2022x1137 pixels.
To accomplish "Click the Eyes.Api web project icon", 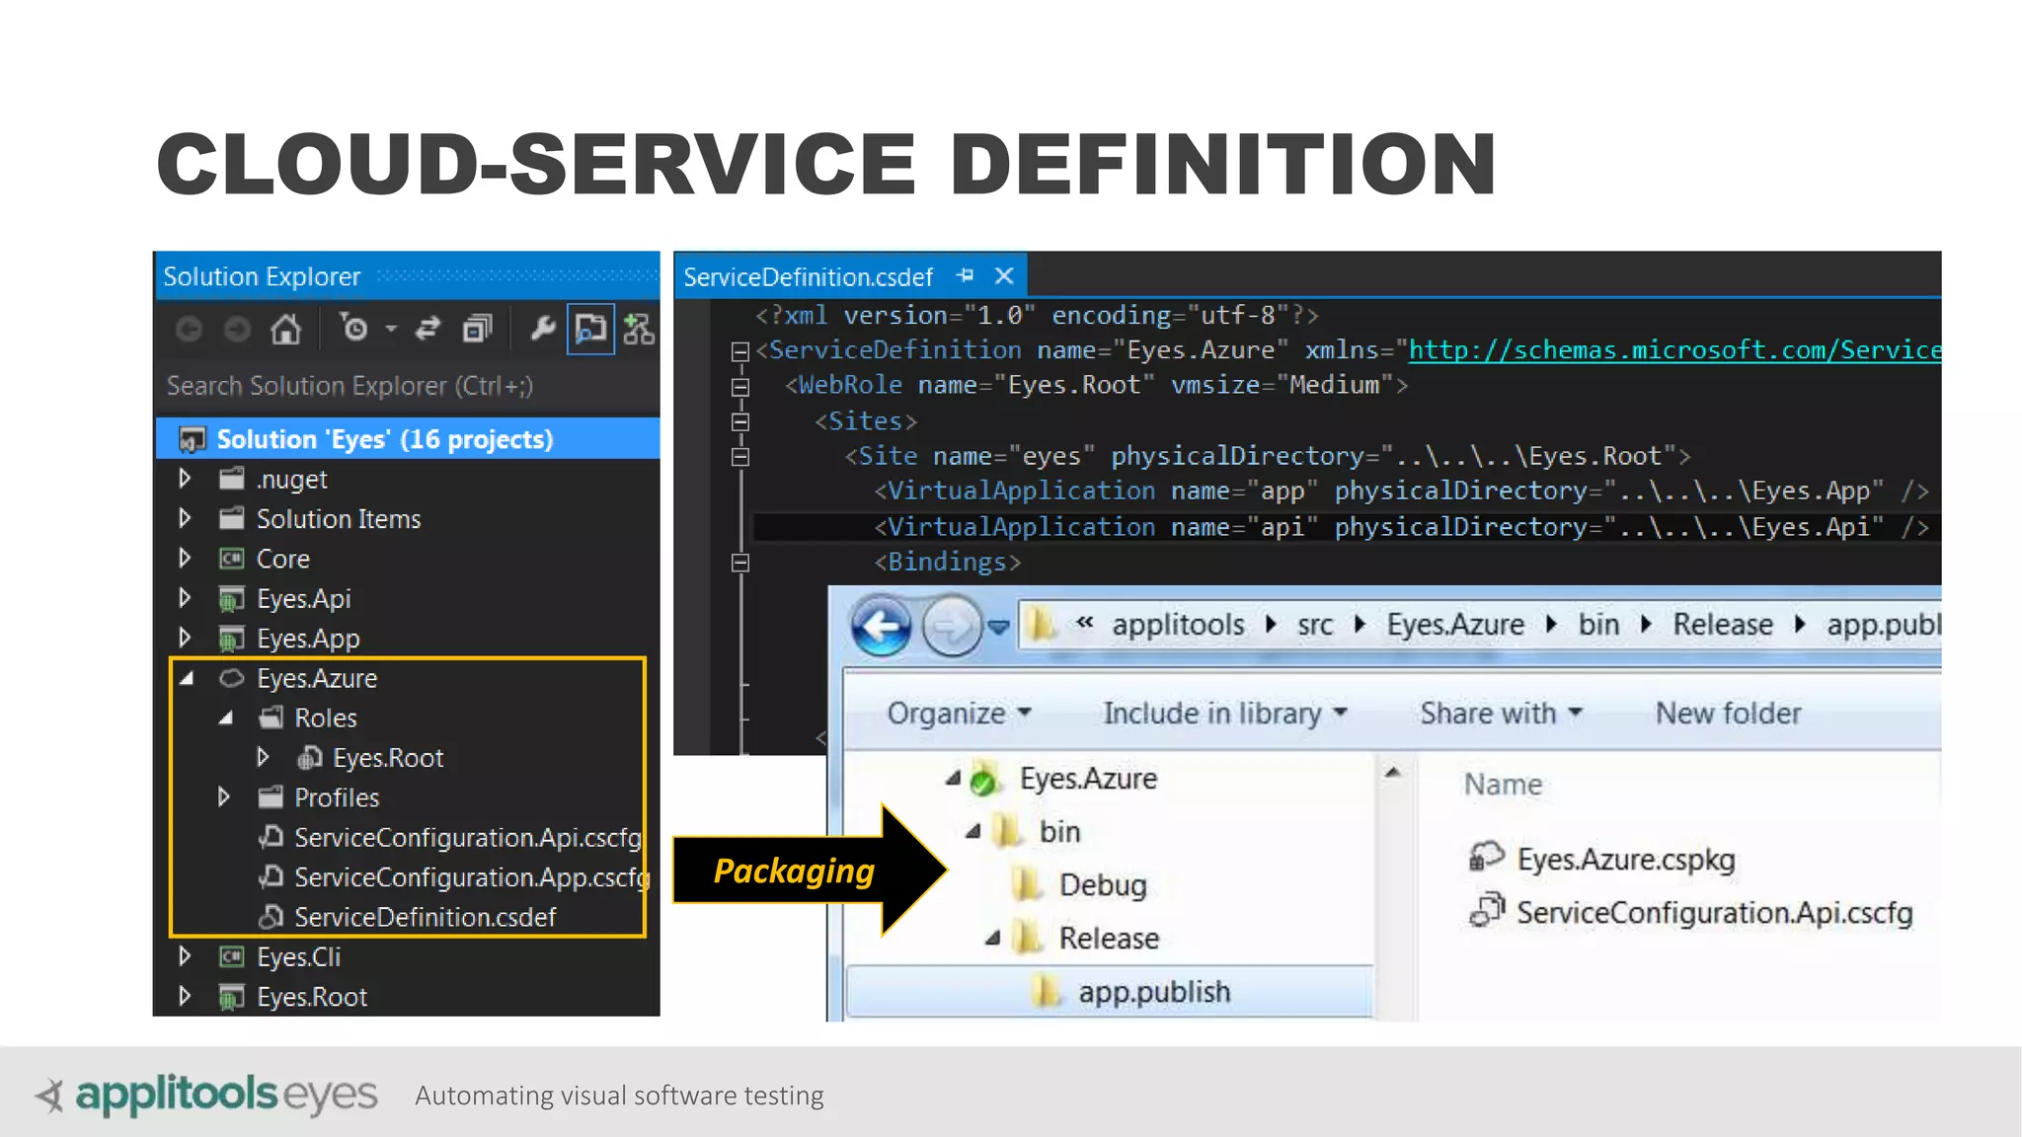I will [231, 599].
